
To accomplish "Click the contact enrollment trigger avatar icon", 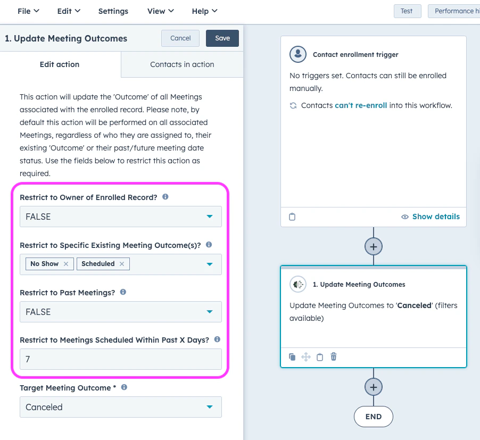I will [x=297, y=54].
